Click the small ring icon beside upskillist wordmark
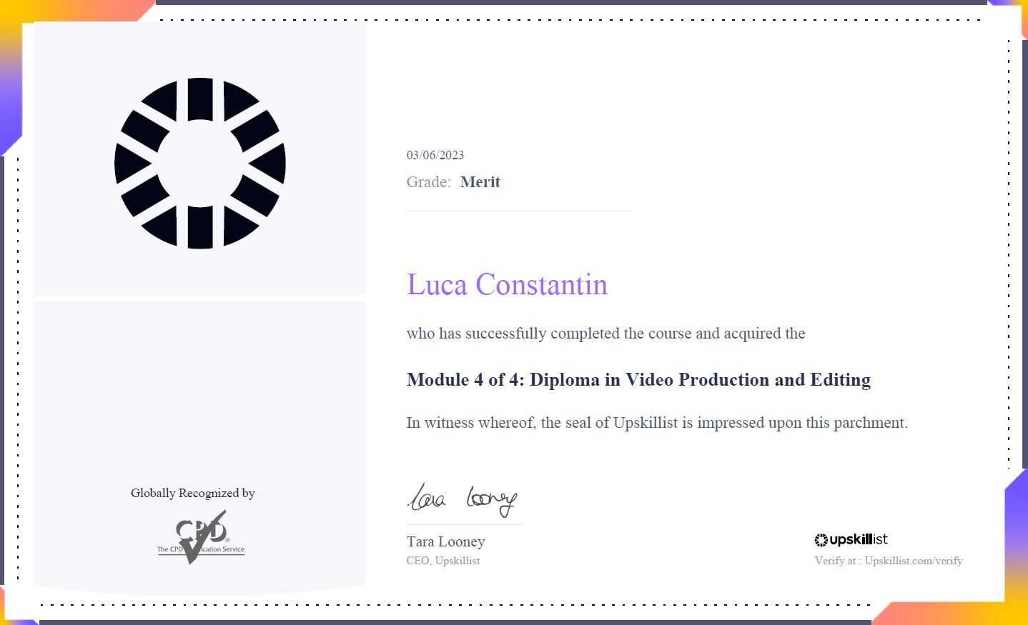The width and height of the screenshot is (1028, 625). point(821,541)
